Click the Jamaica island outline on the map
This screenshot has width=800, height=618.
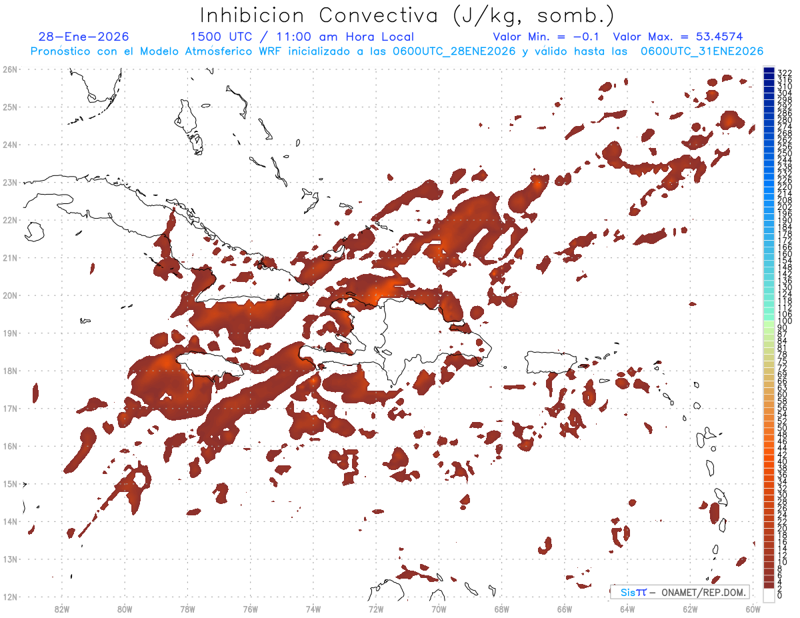tap(209, 364)
